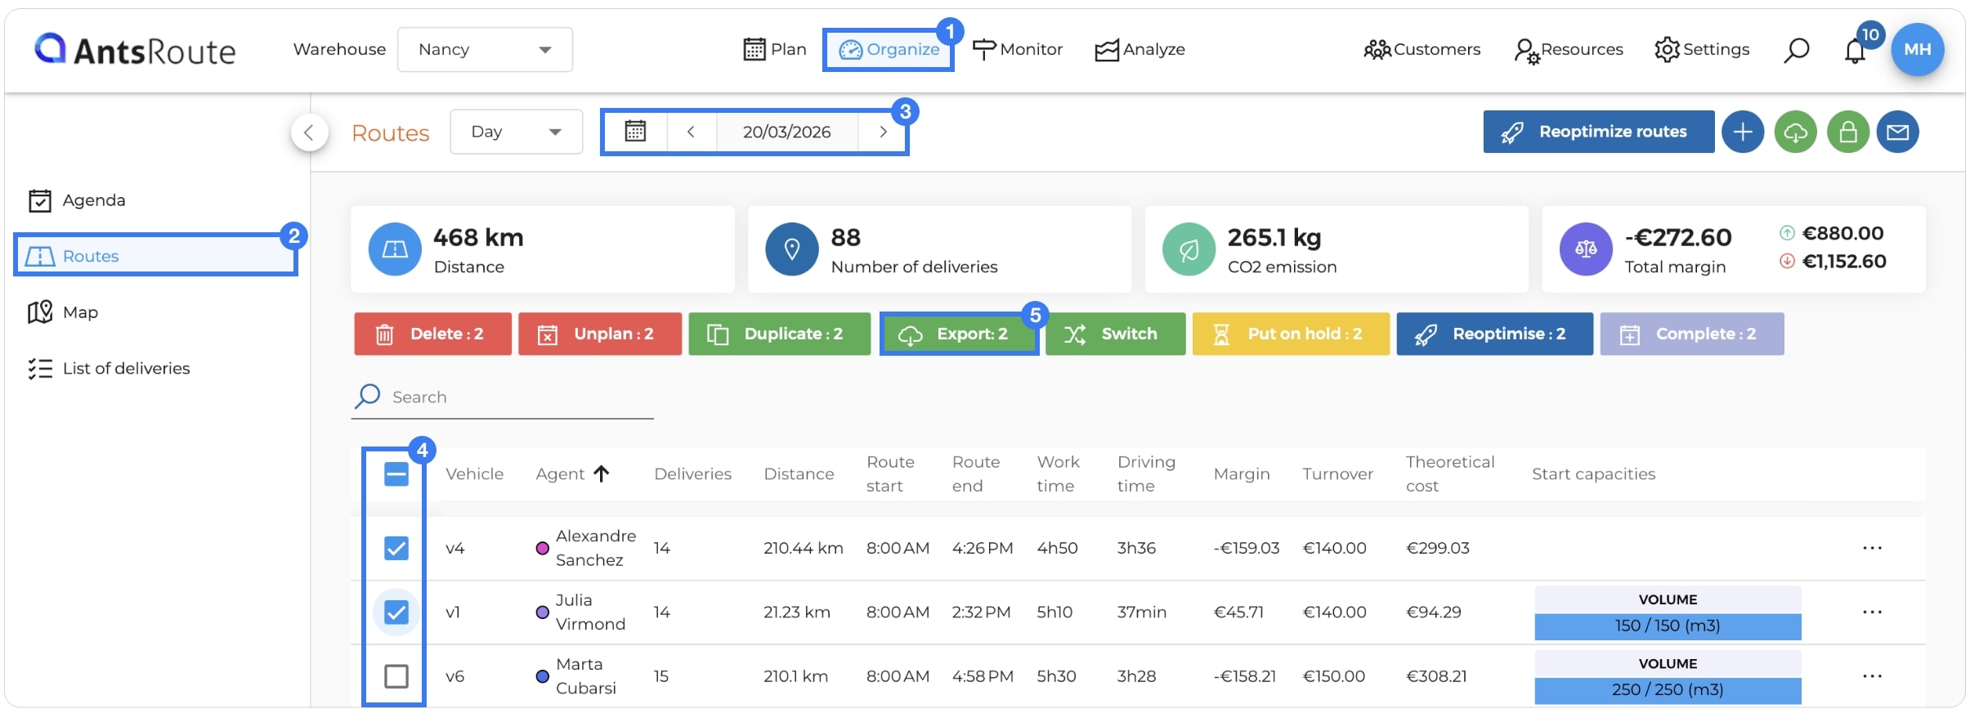Click the Complete : 2 button
1970x718 pixels.
coord(1692,334)
